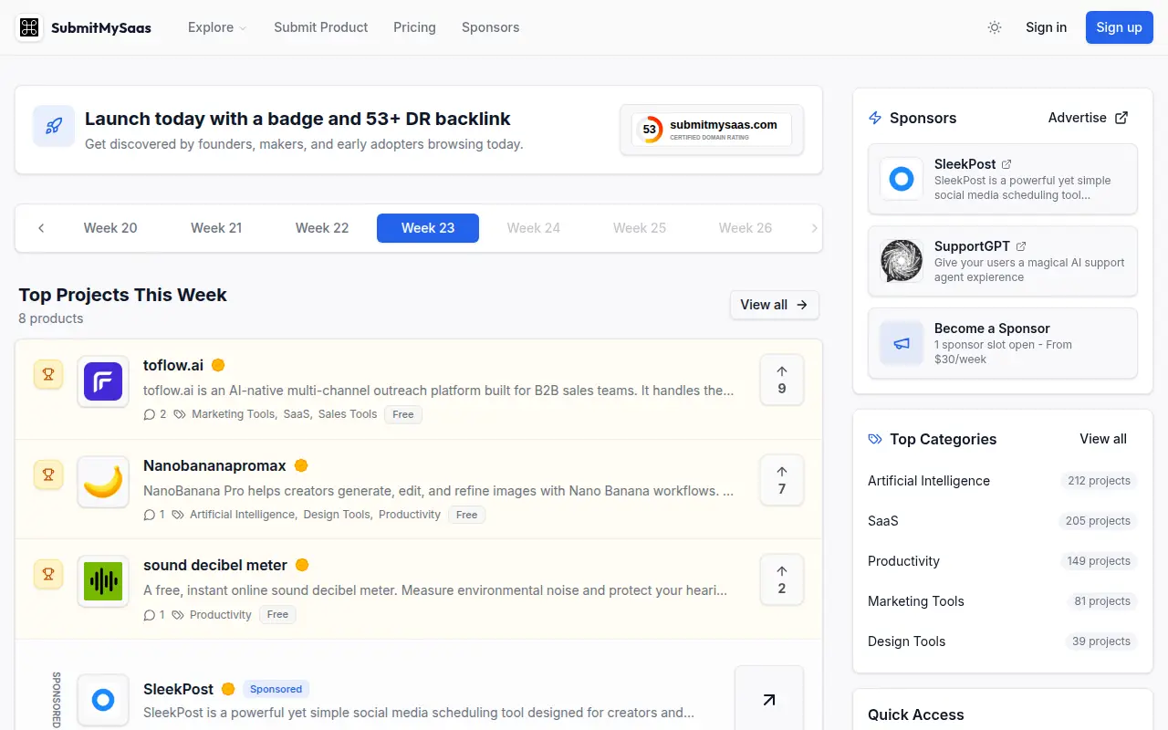The height and width of the screenshot is (730, 1168).
Task: Switch to the Week 22 tab
Action: pos(322,228)
